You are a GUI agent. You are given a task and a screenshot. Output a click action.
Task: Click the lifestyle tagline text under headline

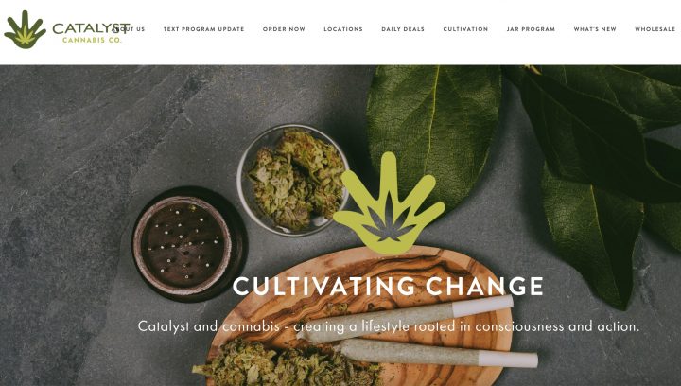coord(389,326)
